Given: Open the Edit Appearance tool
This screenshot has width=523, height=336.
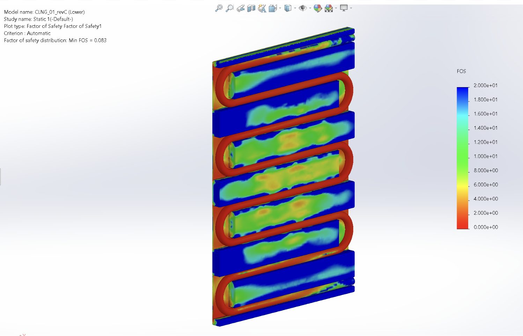Looking at the screenshot, I should click(x=317, y=8).
